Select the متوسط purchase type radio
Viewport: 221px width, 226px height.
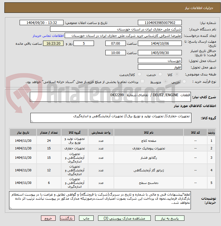[x=165, y=82]
